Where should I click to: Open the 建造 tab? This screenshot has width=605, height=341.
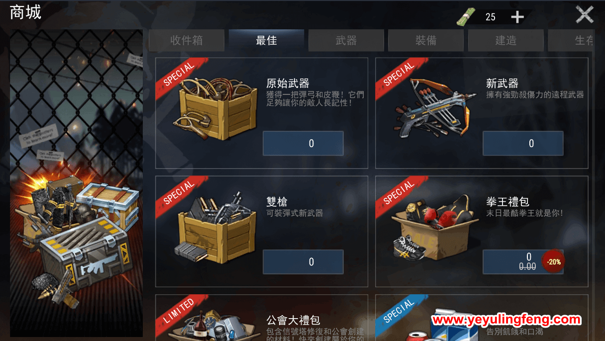tap(506, 40)
